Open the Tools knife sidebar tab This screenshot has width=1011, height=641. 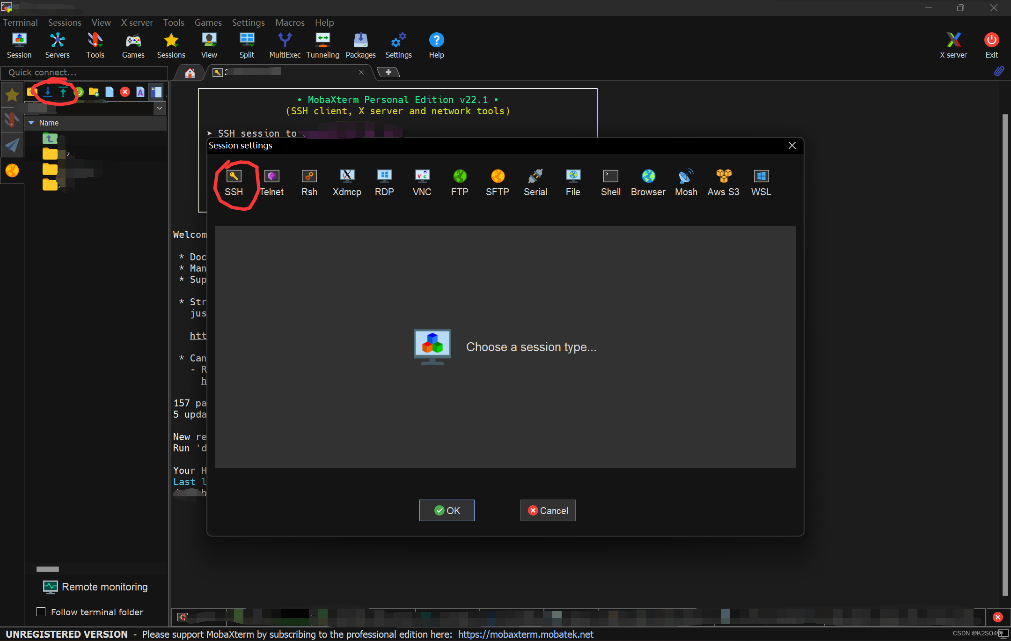pyautogui.click(x=12, y=120)
